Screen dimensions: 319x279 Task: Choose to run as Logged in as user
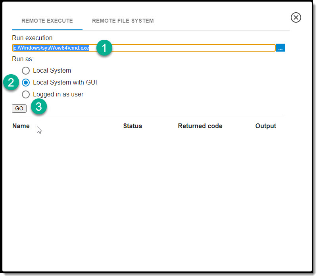tap(26, 94)
